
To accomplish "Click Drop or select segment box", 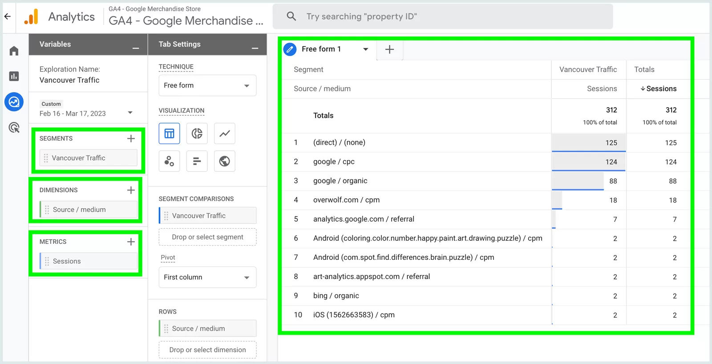I will (x=207, y=237).
